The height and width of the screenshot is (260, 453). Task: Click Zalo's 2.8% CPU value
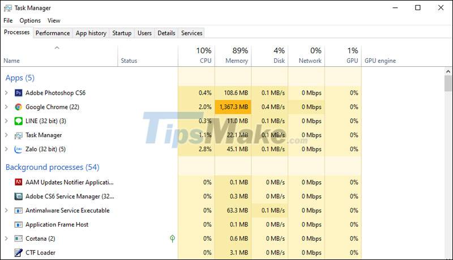coord(205,149)
